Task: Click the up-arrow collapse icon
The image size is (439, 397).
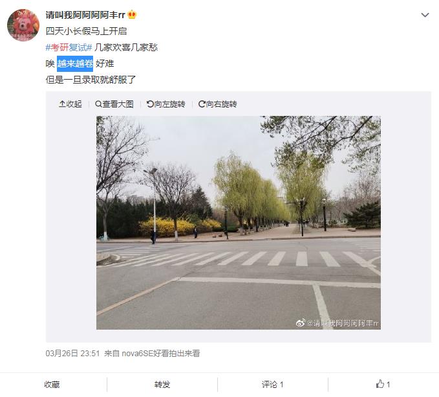Action: click(62, 104)
